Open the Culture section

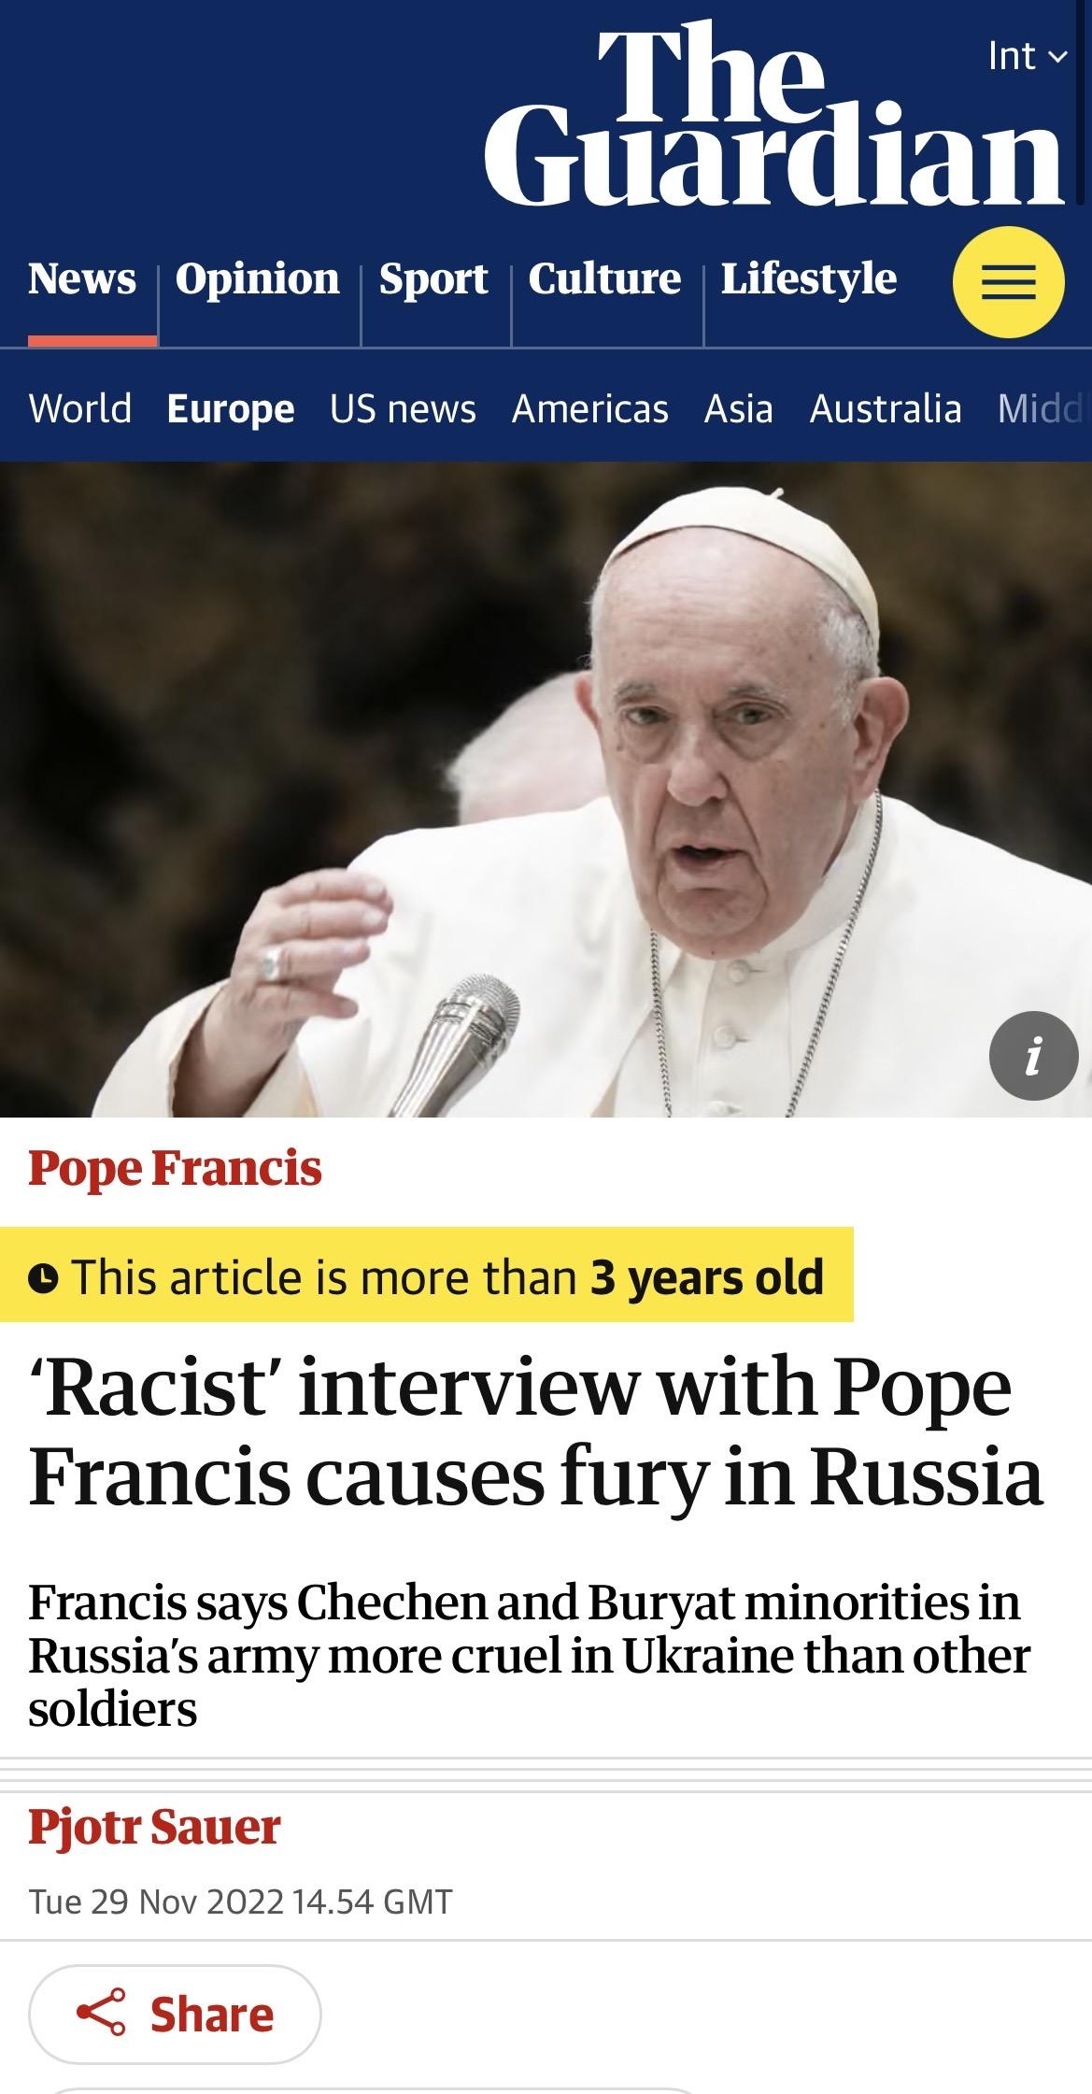click(604, 278)
